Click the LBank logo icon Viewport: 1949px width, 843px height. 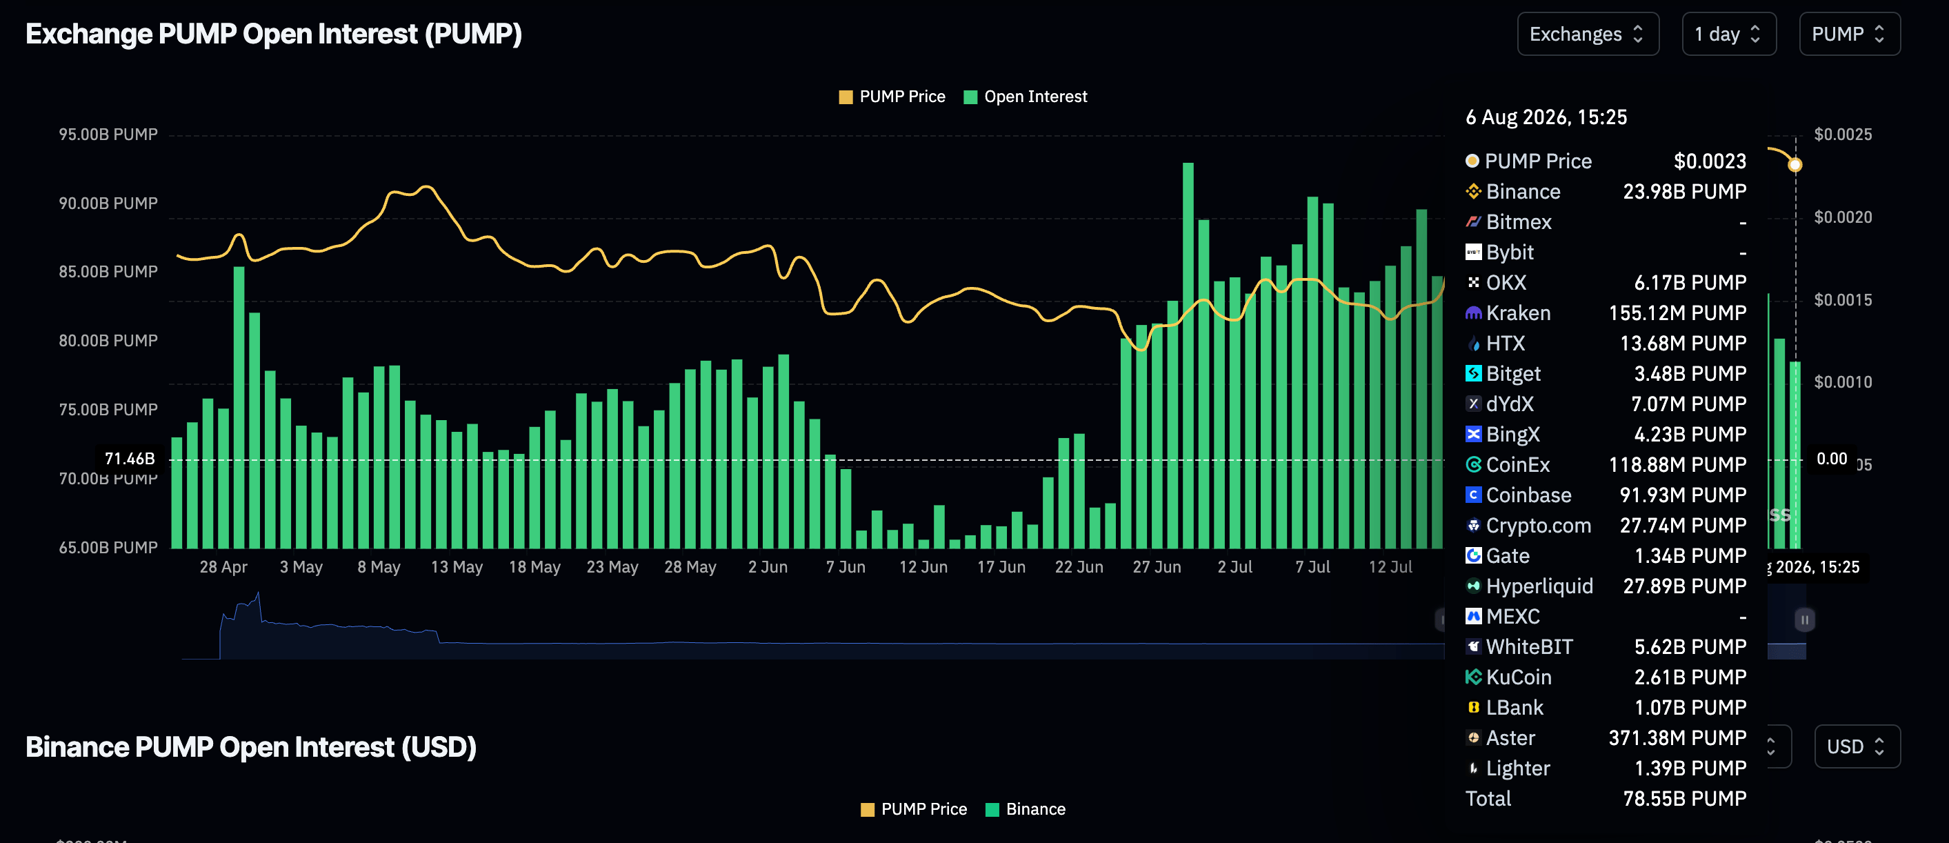click(1473, 708)
